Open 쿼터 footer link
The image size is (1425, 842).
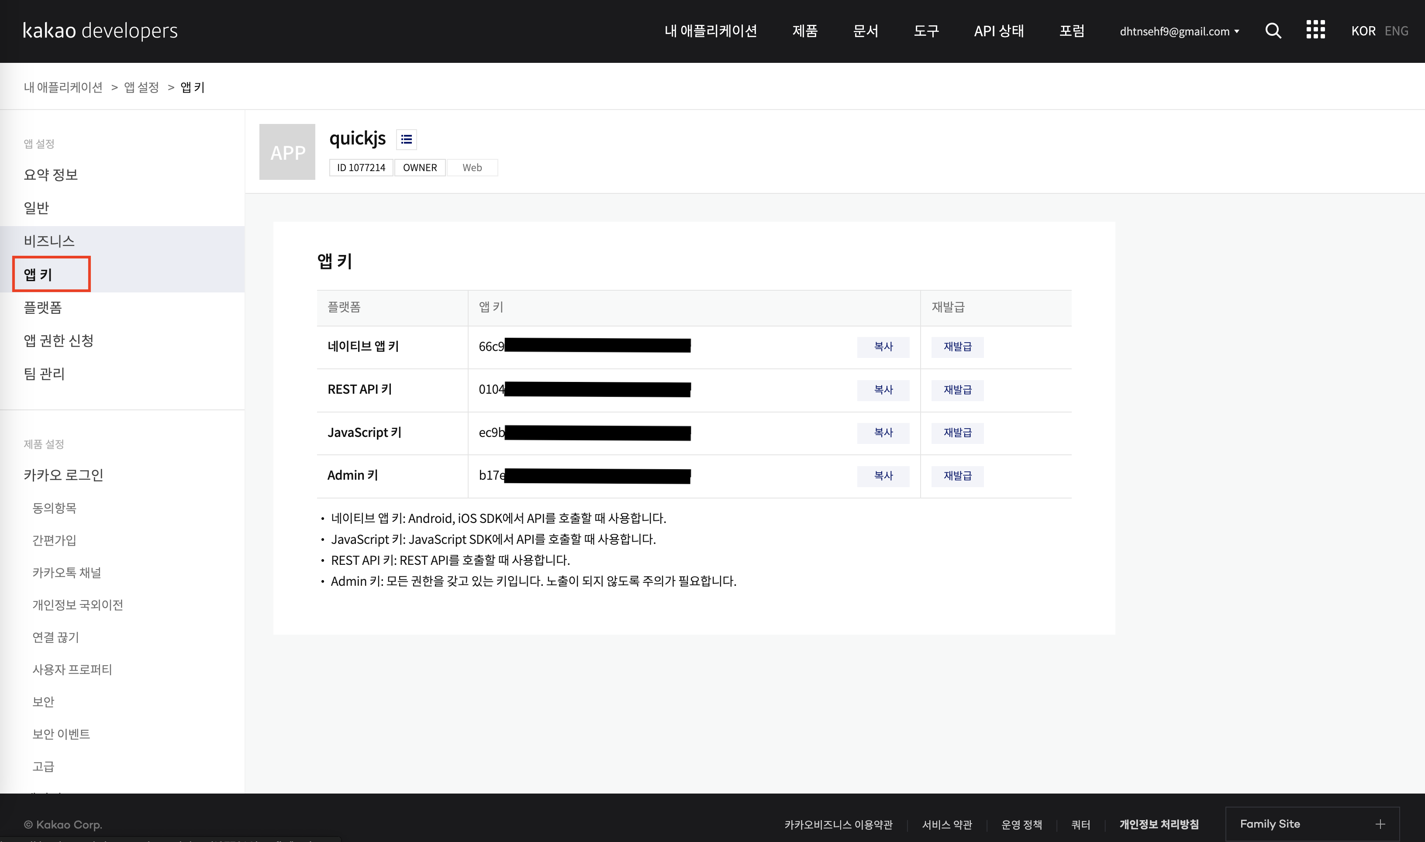point(1080,825)
